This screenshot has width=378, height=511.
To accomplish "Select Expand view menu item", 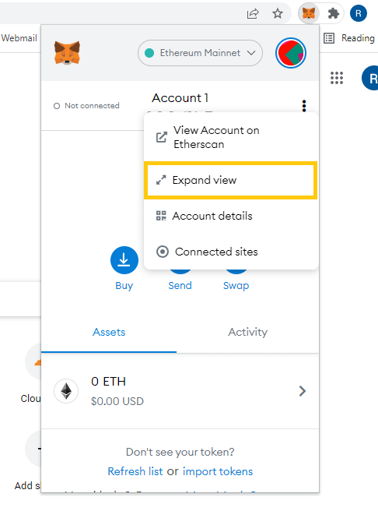I will tap(231, 180).
